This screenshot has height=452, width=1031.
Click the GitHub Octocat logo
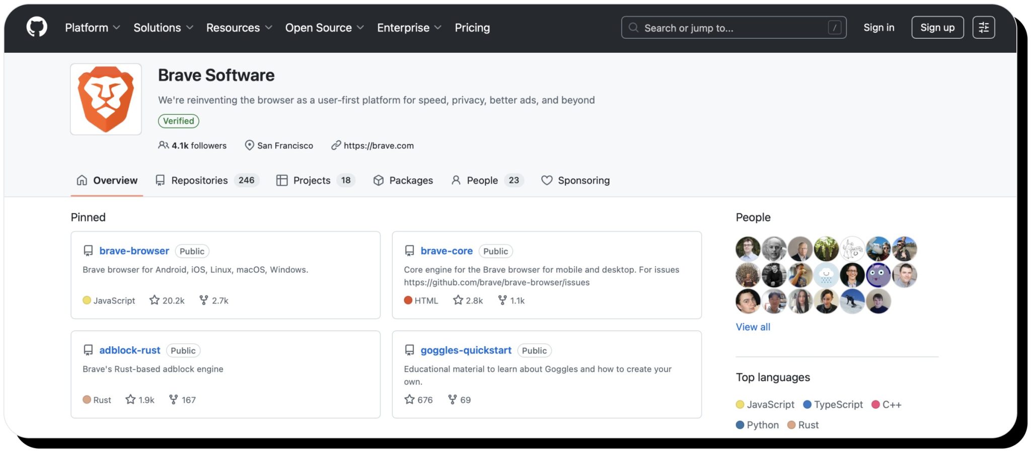[x=37, y=27]
